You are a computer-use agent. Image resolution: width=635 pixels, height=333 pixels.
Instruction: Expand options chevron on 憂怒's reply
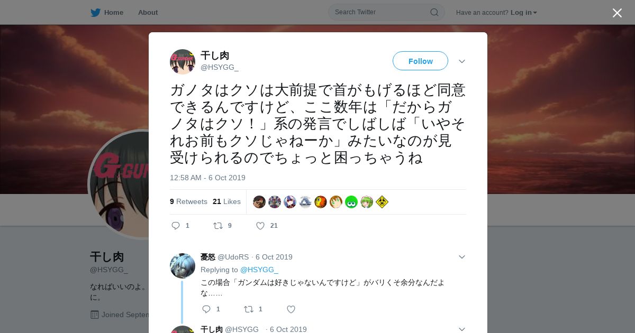click(x=462, y=257)
